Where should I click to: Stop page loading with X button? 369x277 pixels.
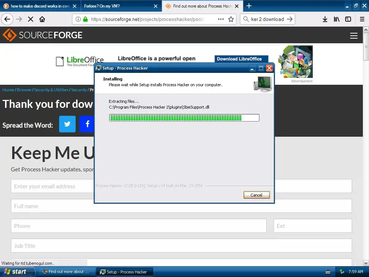(31, 19)
